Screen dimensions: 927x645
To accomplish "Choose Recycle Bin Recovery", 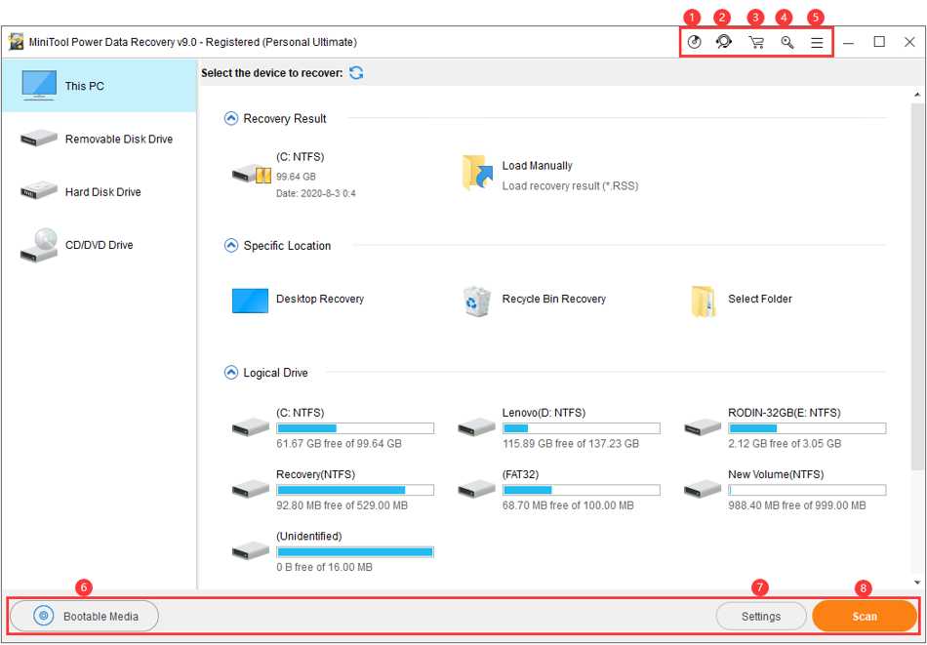I will [534, 300].
